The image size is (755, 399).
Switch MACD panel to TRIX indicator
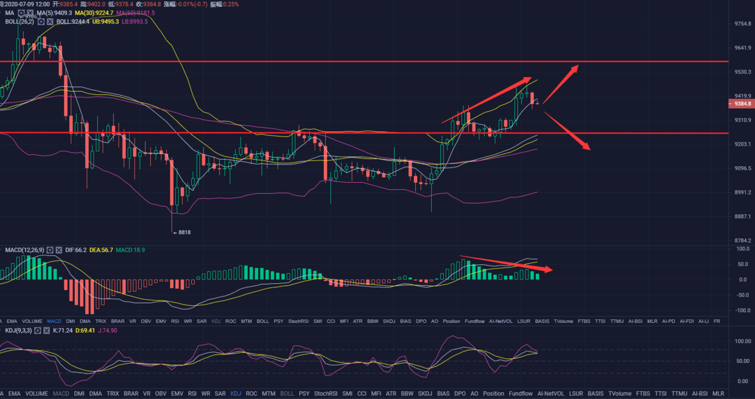tap(101, 321)
